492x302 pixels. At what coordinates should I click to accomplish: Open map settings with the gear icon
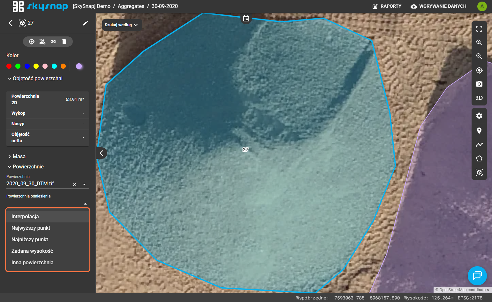pos(479,116)
